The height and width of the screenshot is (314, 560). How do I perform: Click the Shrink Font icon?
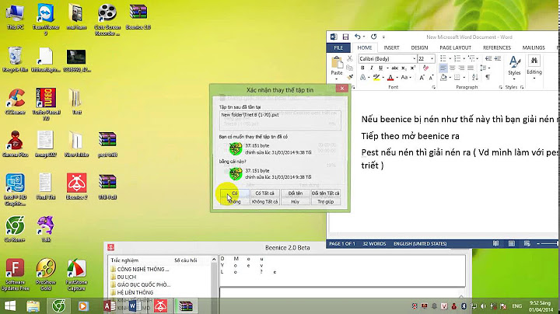tap(431, 77)
